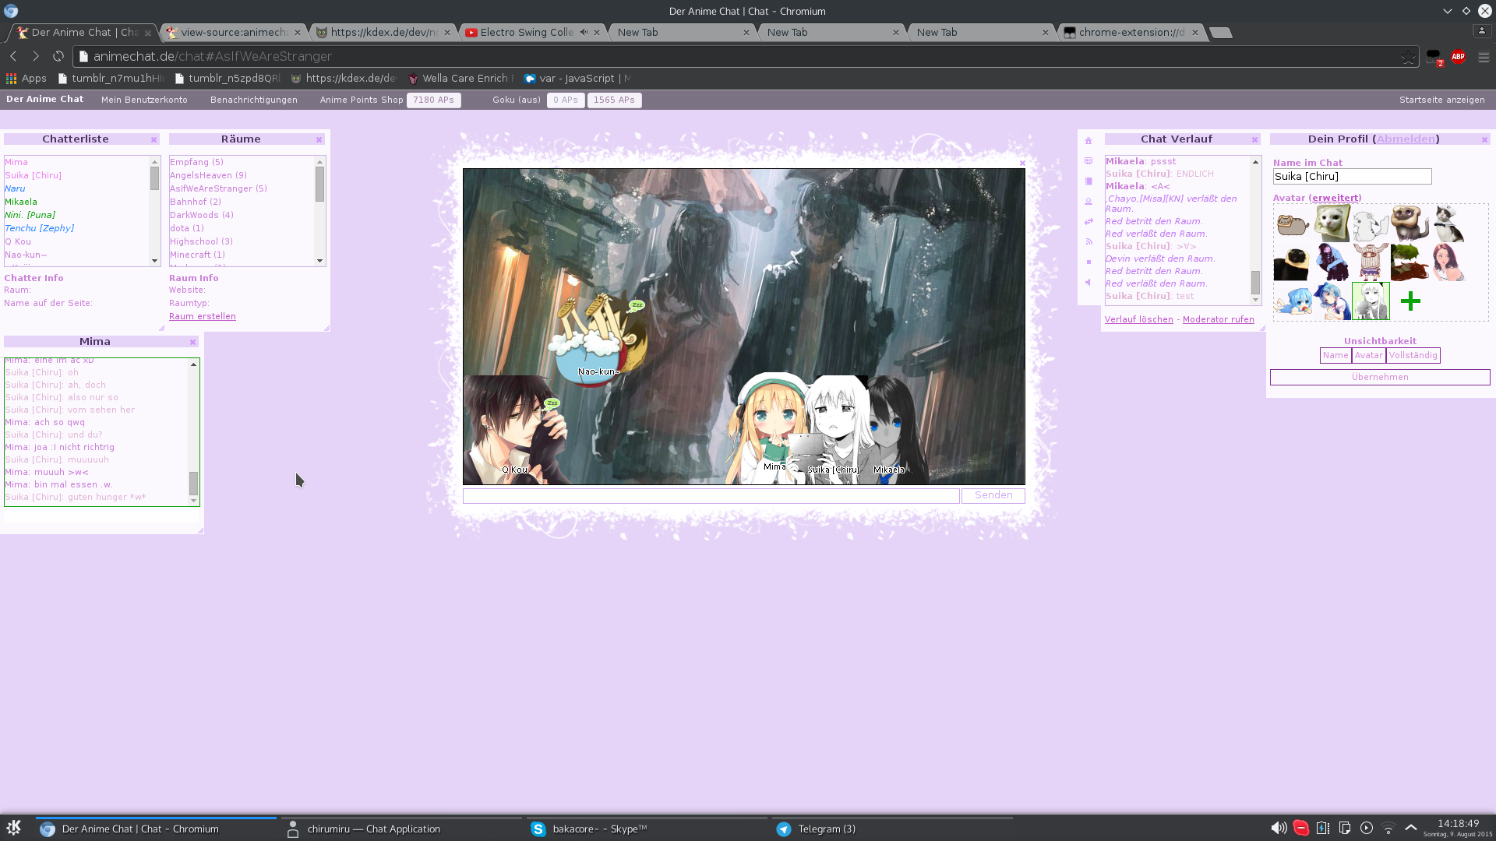The height and width of the screenshot is (841, 1496).
Task: Click the Name im Chat field
Action: (x=1352, y=177)
